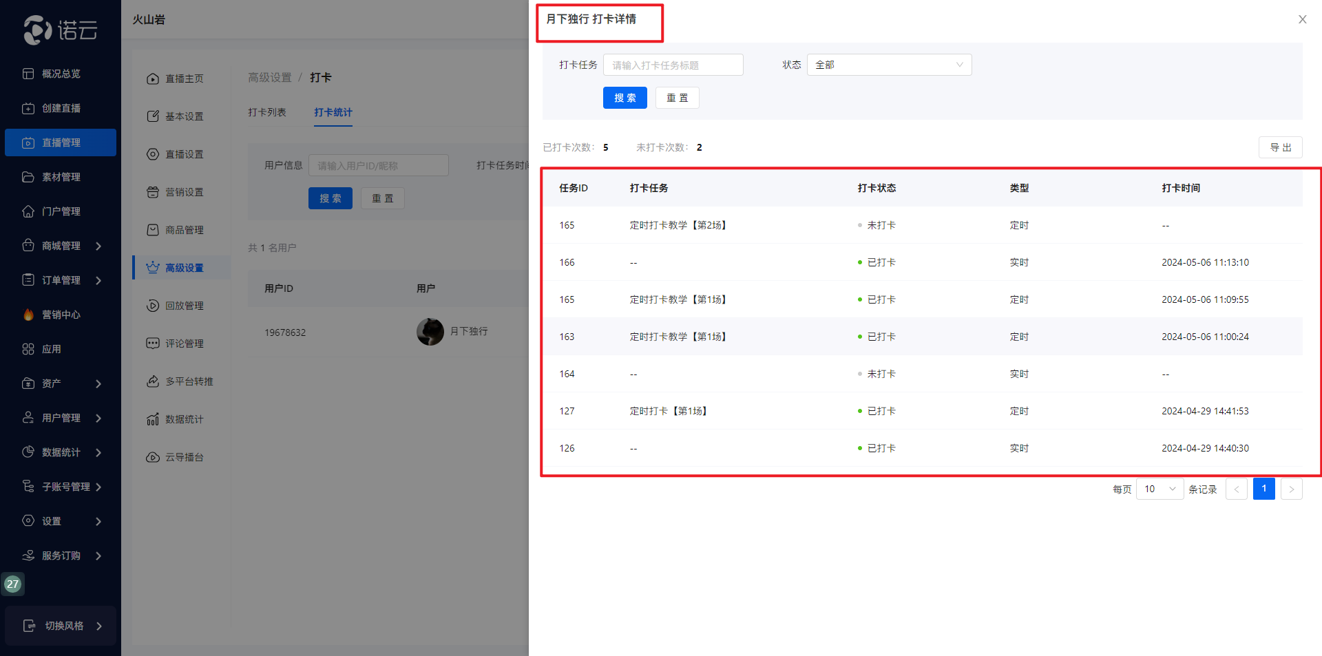The height and width of the screenshot is (656, 1322).
Task: Click the 导出 export button
Action: (1280, 147)
